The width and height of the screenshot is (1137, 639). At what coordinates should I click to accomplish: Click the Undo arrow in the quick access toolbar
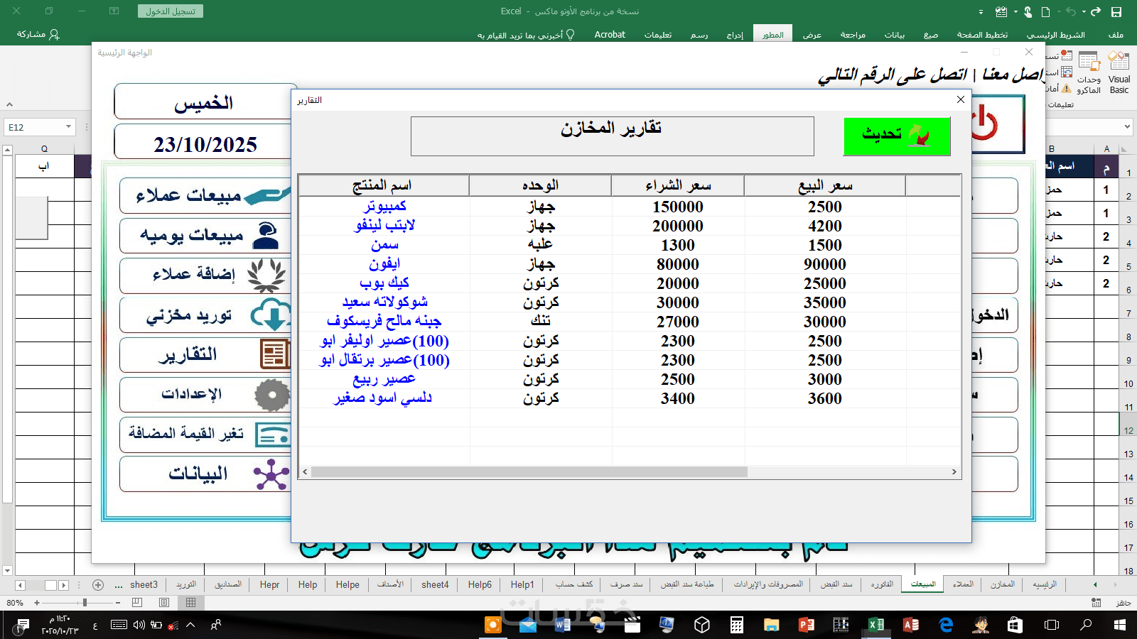pyautogui.click(x=1071, y=11)
